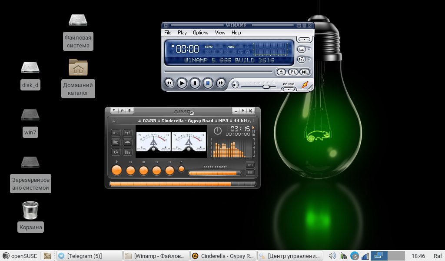Toggle AIMP3's playlist list button
Image resolution: width=445 pixels, height=261 pixels.
tap(250, 172)
